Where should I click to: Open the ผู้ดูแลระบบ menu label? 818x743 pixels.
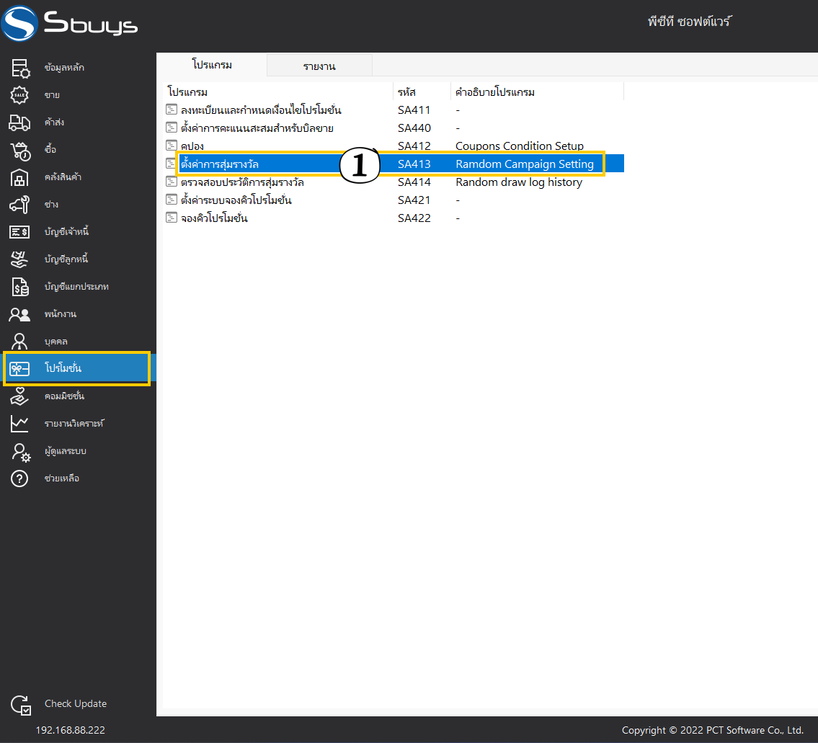(65, 451)
